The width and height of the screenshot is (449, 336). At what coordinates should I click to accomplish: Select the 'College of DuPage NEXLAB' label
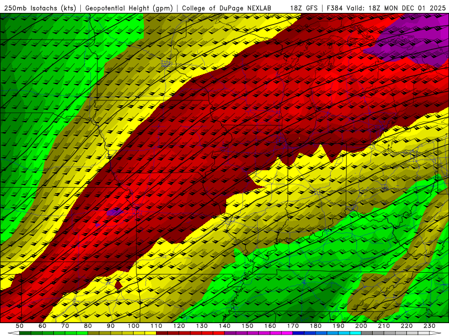[x=227, y=8]
